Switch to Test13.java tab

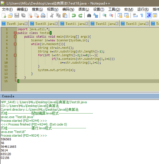pyautogui.click(x=134, y=24)
